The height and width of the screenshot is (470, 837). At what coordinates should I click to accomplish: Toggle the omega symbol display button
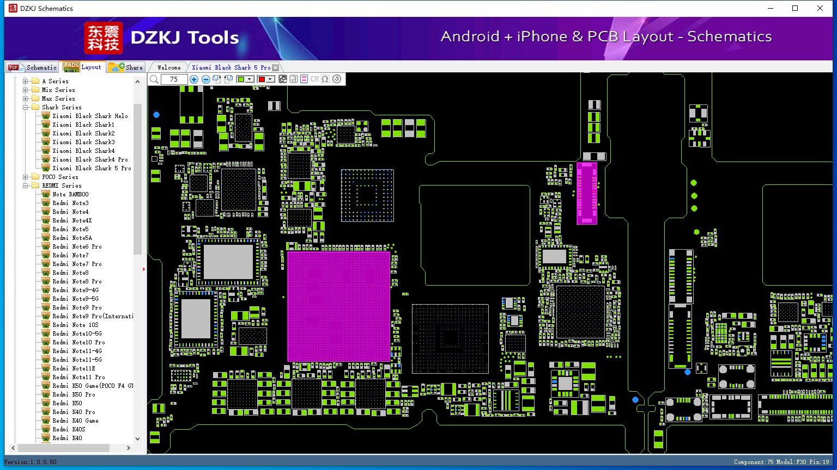[325, 79]
